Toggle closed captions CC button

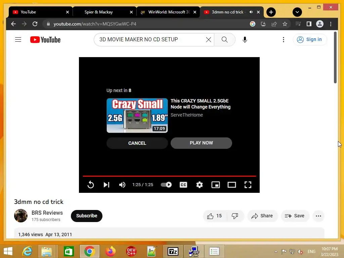(183, 185)
